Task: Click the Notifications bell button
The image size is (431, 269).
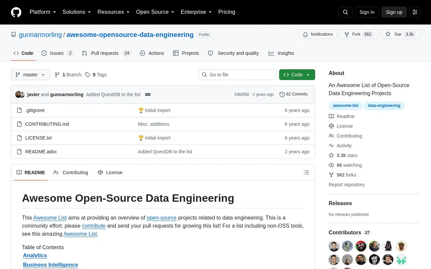Action: coord(318,34)
